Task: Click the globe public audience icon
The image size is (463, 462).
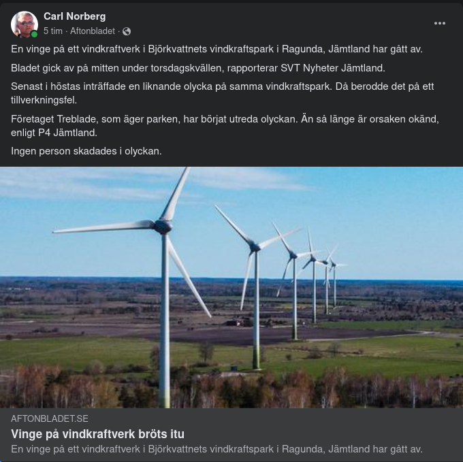Action: 127,31
